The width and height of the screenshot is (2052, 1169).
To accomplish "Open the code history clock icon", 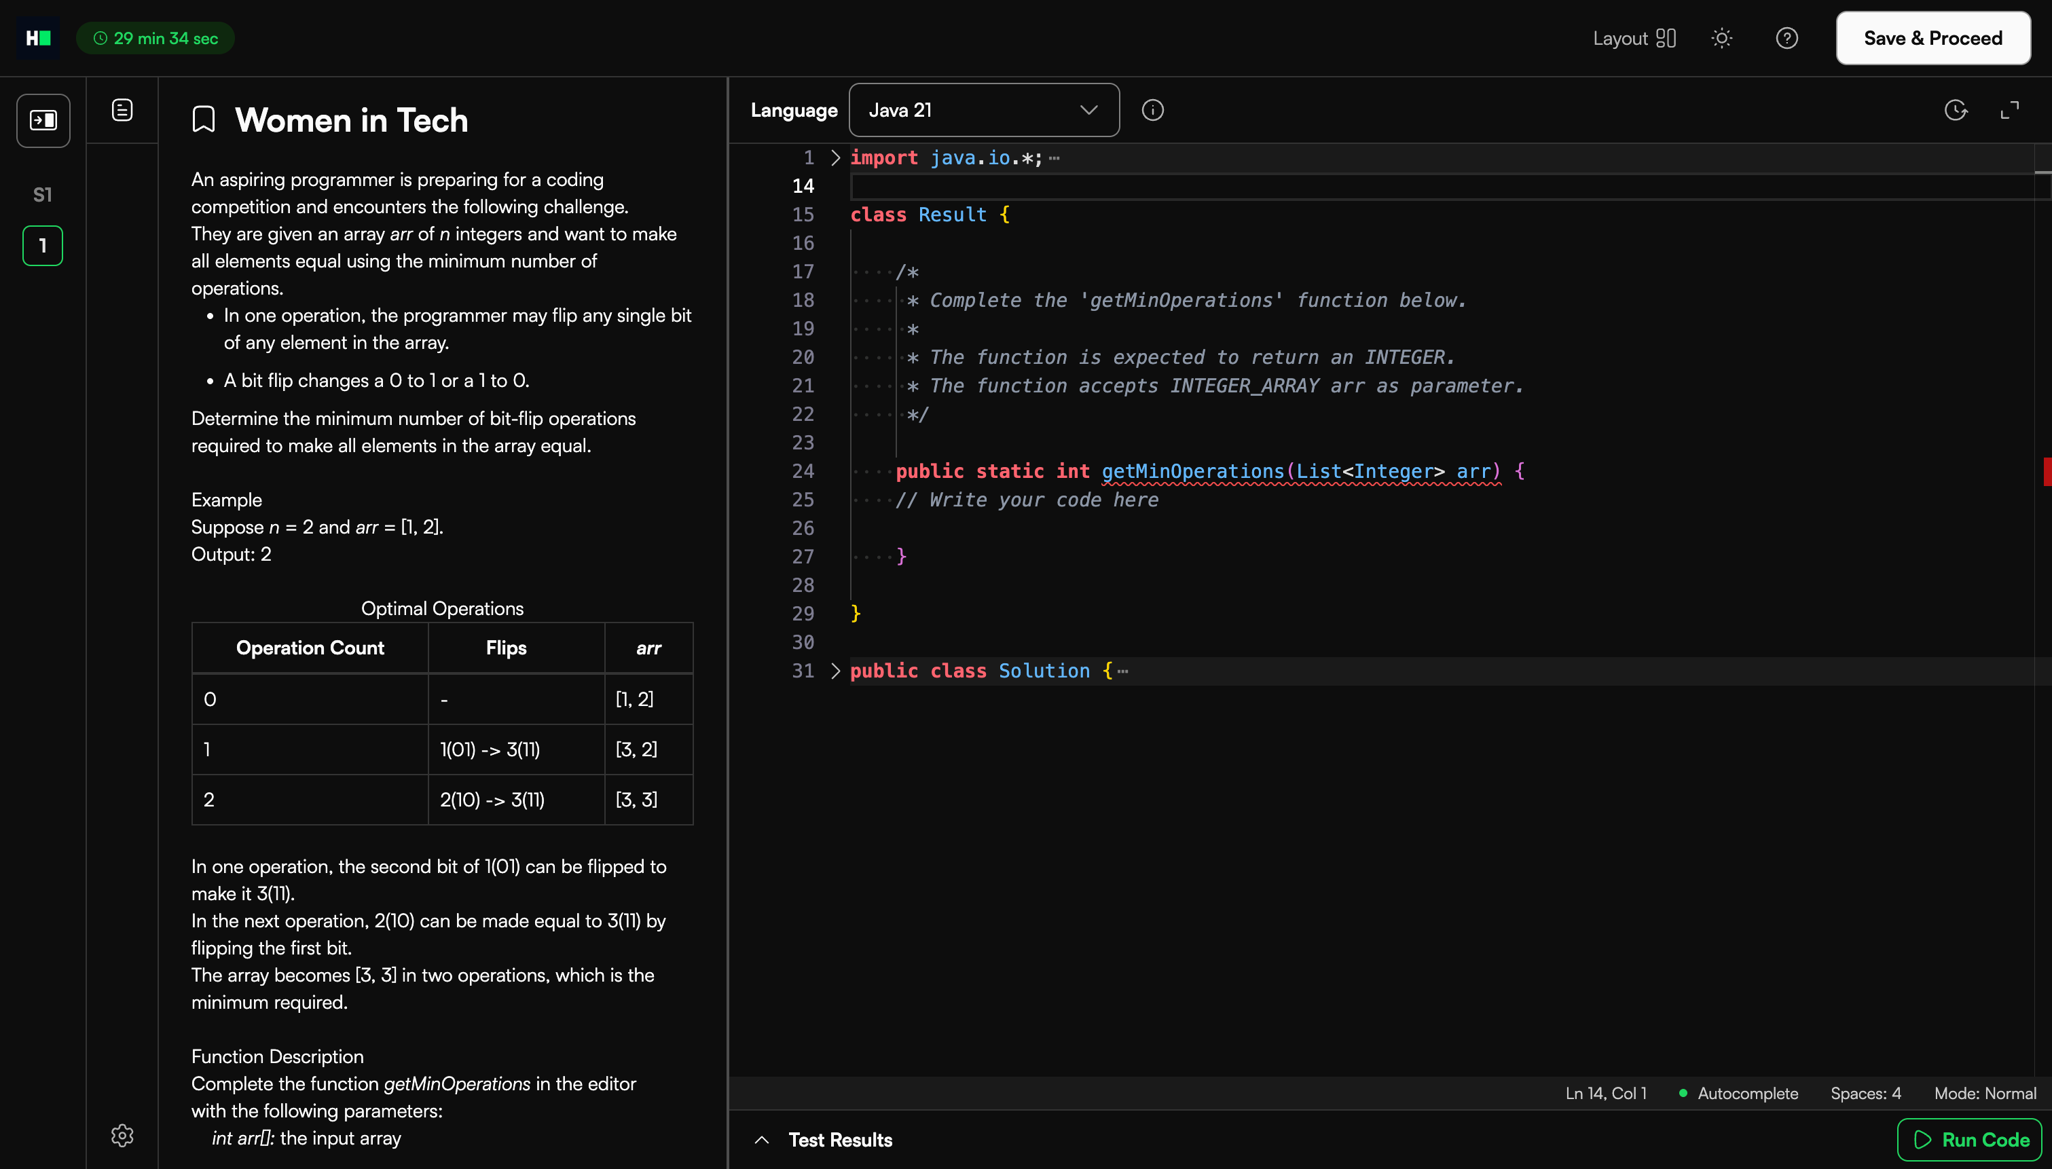I will point(1956,110).
